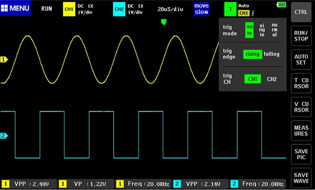Set trig mode to normal
This screenshot has width=315, height=190.
274,30
